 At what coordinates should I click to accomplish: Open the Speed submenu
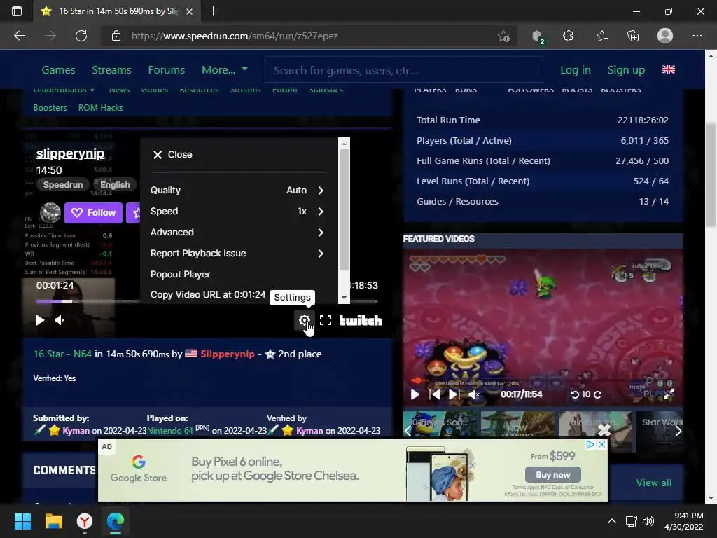point(238,212)
